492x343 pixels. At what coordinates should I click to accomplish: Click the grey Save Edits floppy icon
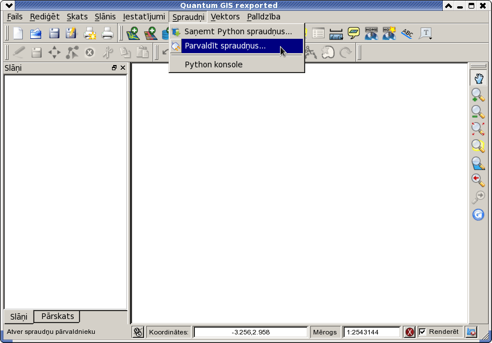37,53
